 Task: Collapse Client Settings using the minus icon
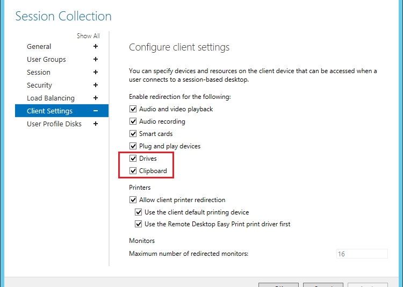pyautogui.click(x=96, y=111)
